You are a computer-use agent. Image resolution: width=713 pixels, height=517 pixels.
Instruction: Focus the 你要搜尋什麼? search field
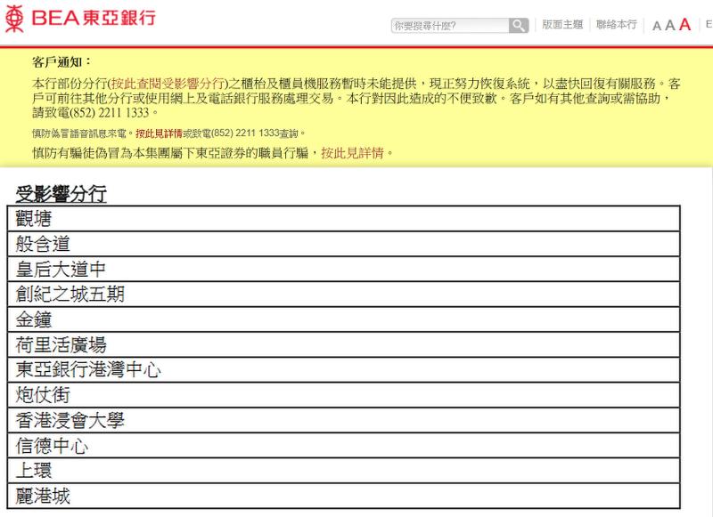pyautogui.click(x=450, y=26)
